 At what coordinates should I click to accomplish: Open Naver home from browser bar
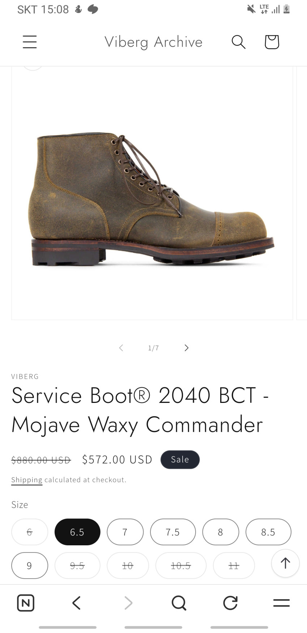26,603
